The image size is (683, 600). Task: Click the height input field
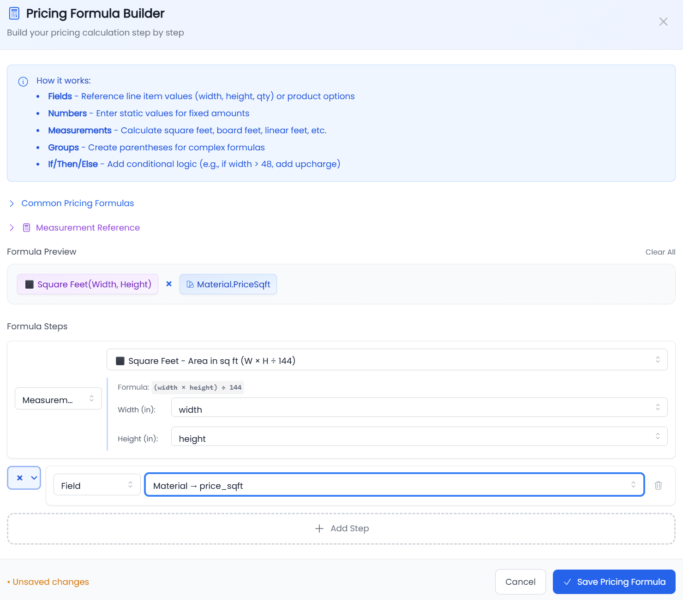point(418,437)
